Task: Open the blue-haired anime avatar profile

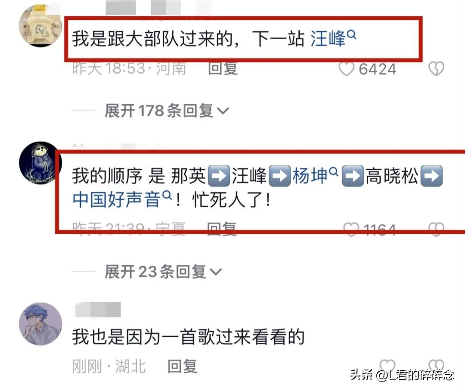Action: (40, 324)
